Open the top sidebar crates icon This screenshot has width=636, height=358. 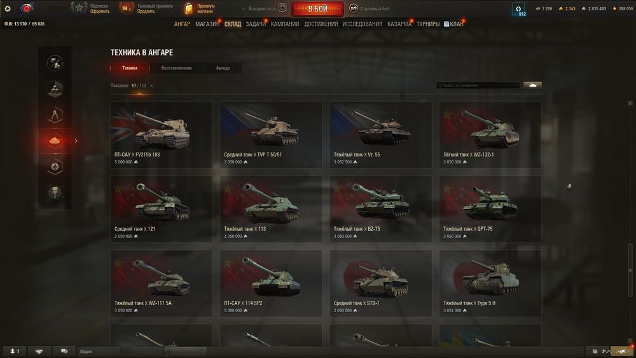coord(55,63)
